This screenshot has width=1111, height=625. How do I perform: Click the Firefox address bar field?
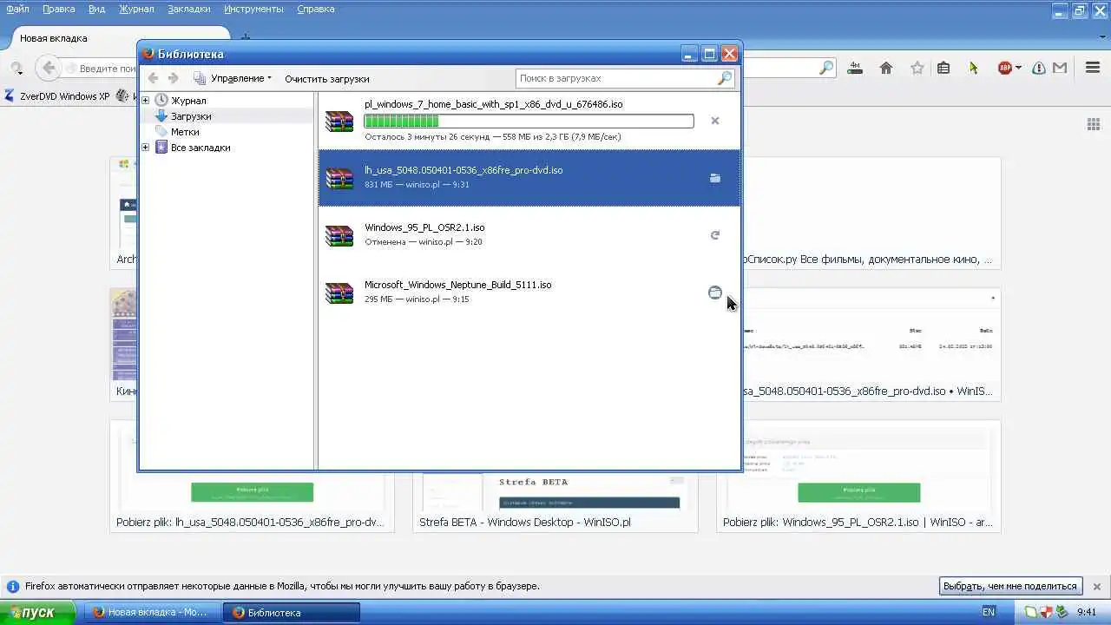(x=100, y=68)
